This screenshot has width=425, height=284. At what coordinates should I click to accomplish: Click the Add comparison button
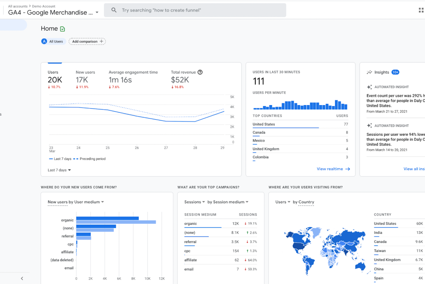87,41
